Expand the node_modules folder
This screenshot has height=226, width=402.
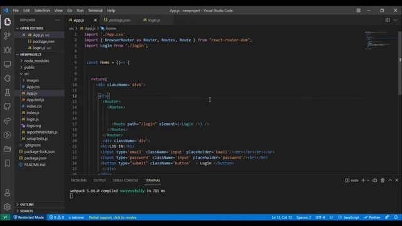click(36, 61)
